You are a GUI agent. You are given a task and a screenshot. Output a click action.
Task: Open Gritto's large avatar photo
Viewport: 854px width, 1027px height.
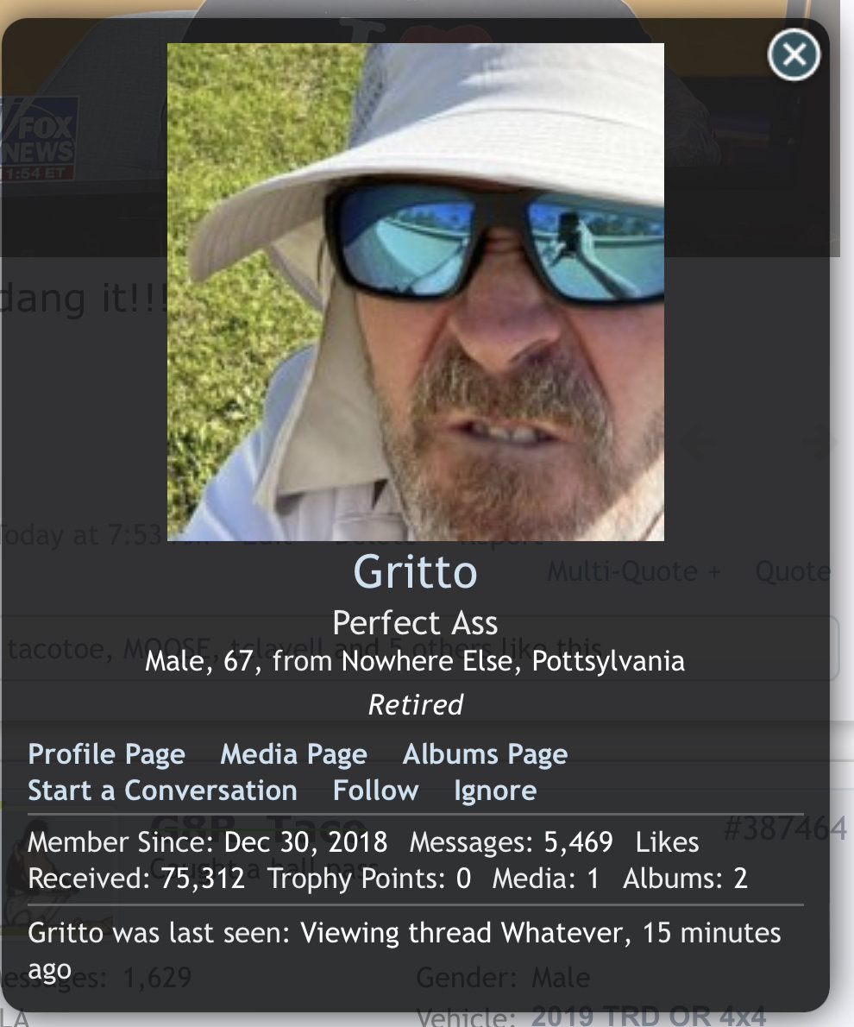pos(416,292)
